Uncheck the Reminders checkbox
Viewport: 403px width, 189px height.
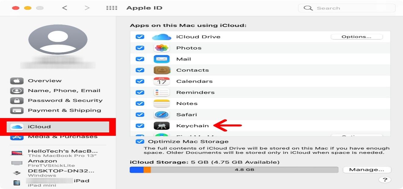tap(140, 92)
